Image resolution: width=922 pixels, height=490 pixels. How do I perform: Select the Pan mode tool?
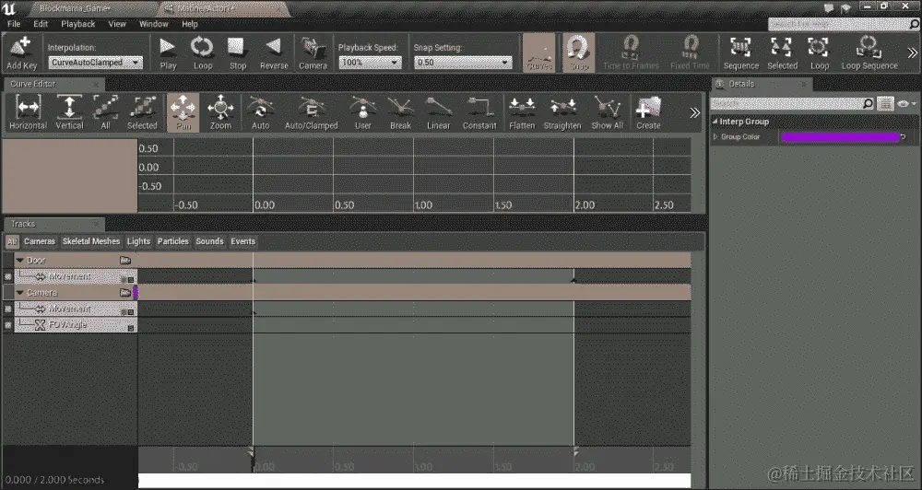click(183, 112)
